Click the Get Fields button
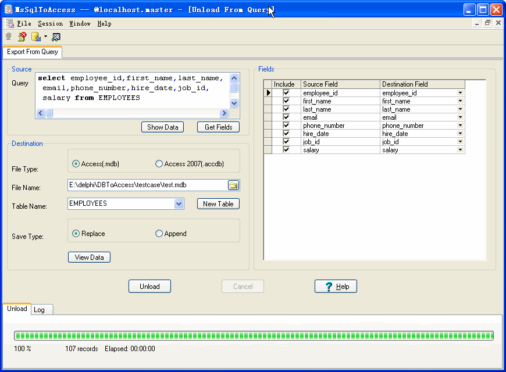The image size is (506, 372). click(x=218, y=127)
